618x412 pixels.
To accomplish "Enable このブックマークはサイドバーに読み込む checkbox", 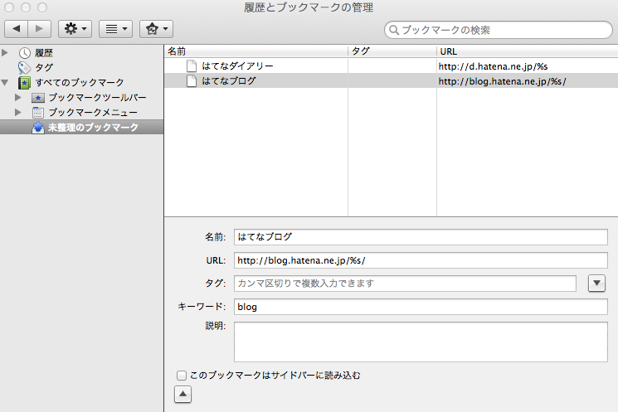I will [x=182, y=376].
